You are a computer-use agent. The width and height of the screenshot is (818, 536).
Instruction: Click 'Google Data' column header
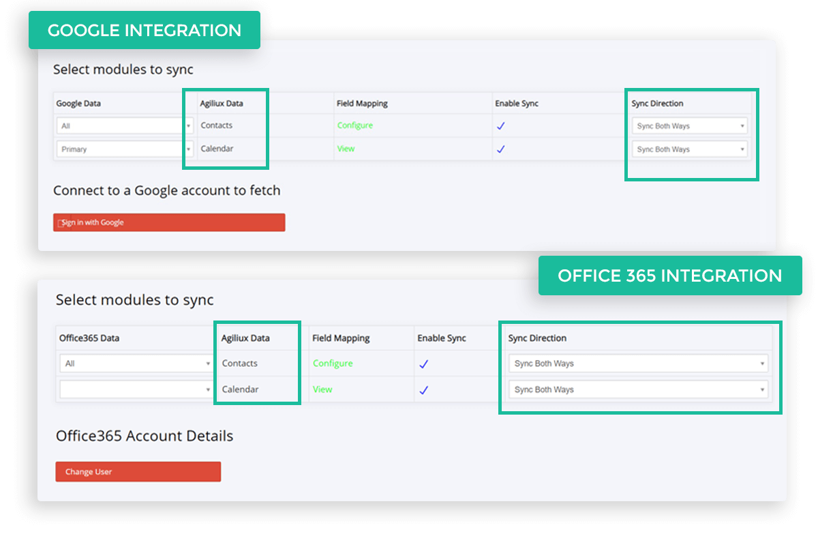(78, 104)
